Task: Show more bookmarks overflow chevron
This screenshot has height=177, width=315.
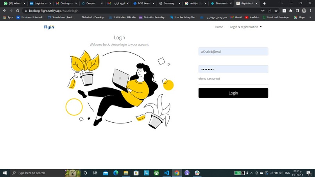Action: click(310, 18)
